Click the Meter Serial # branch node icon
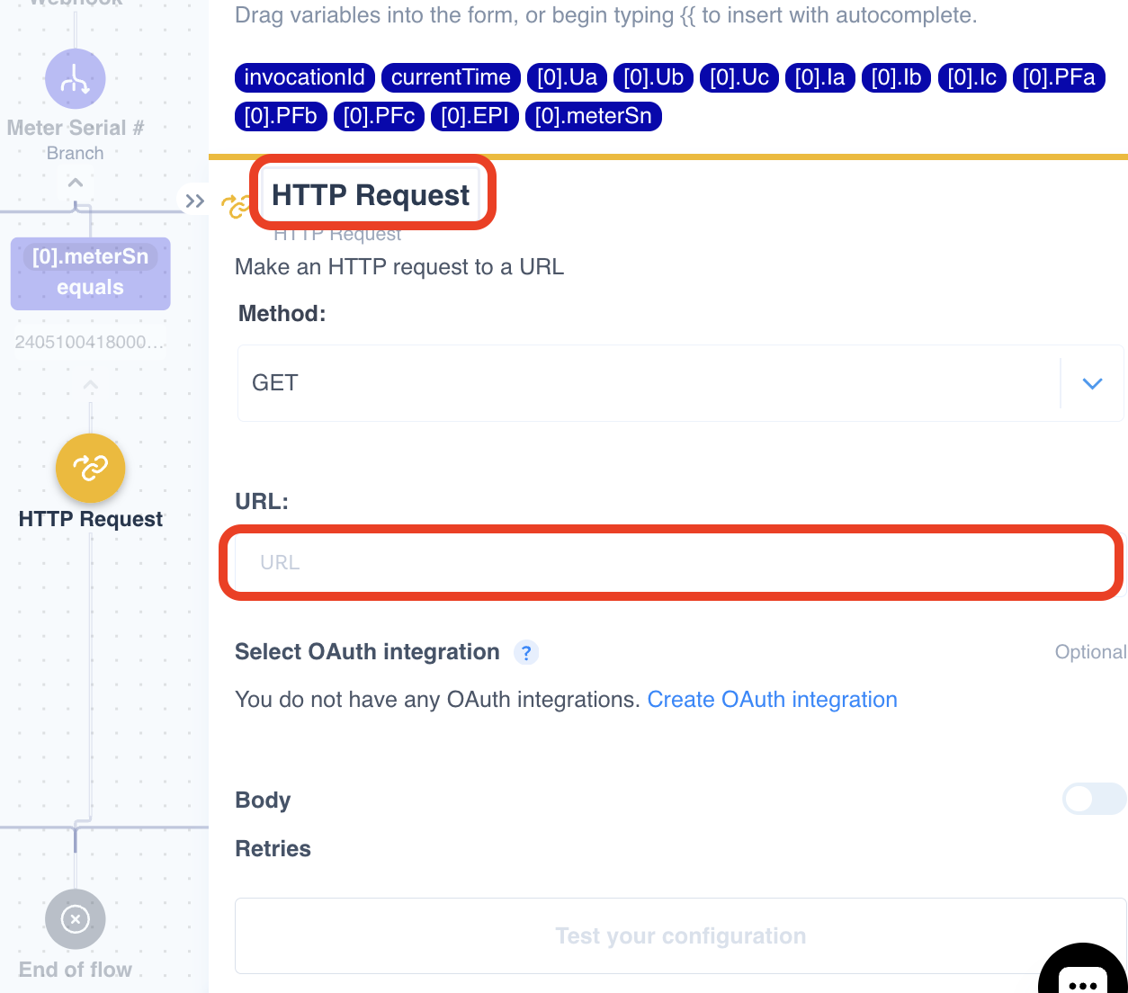Screen dimensions: 1128x993 pyautogui.click(x=76, y=79)
